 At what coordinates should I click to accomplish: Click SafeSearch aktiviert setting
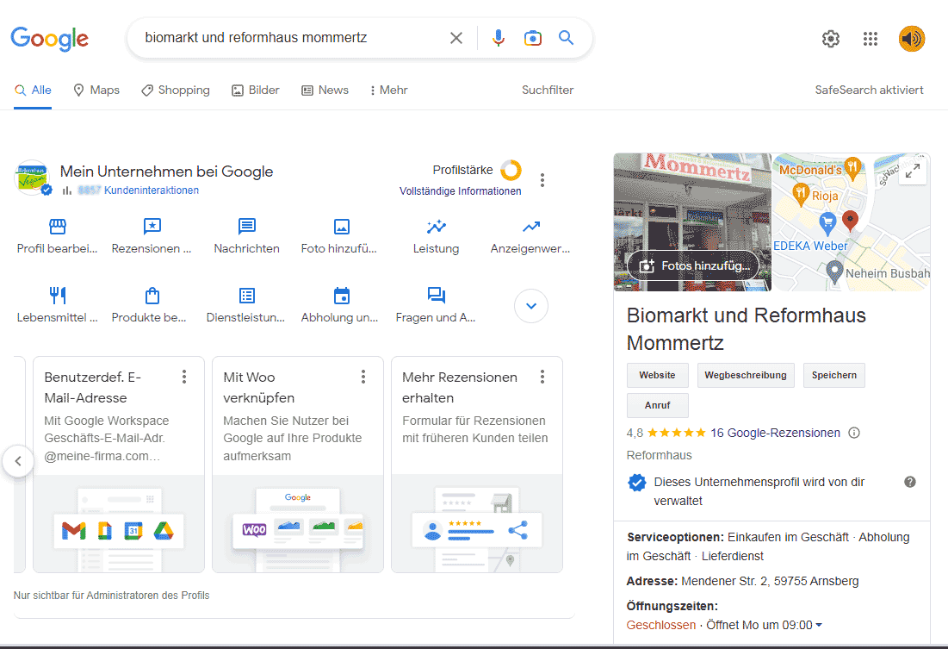coord(869,90)
